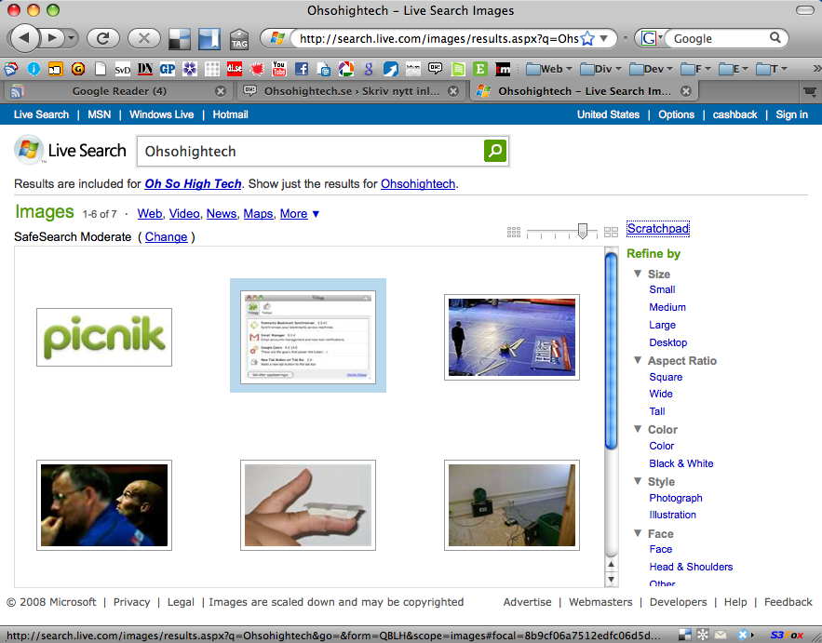822x643 pixels.
Task: Open the GP bookmark icon
Action: 168,69
